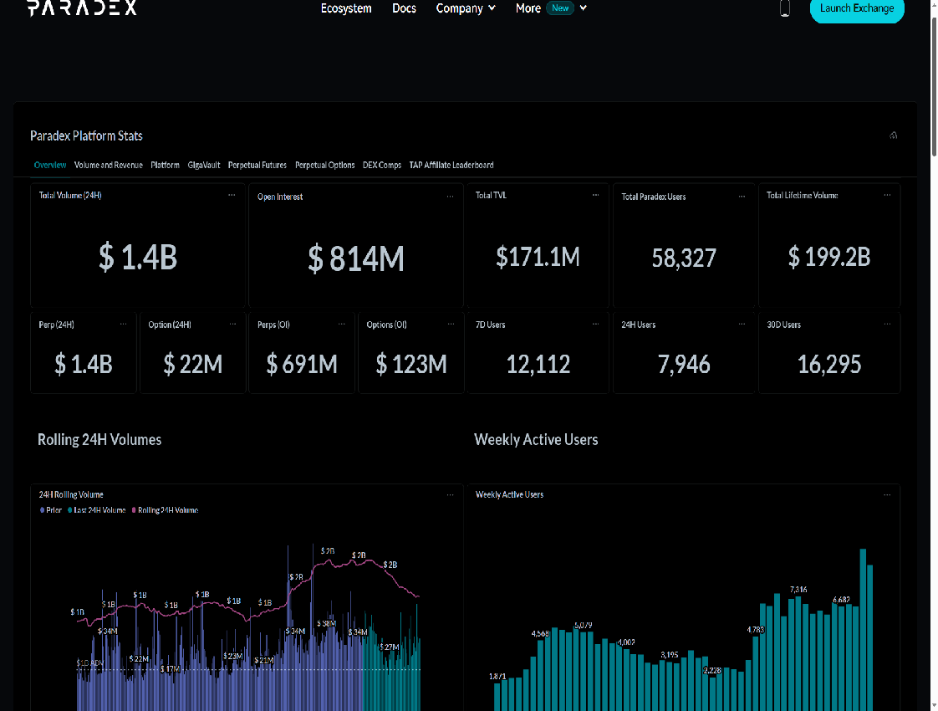Click the Paradex logo
The width and height of the screenshot is (938, 711).
pyautogui.click(x=82, y=8)
